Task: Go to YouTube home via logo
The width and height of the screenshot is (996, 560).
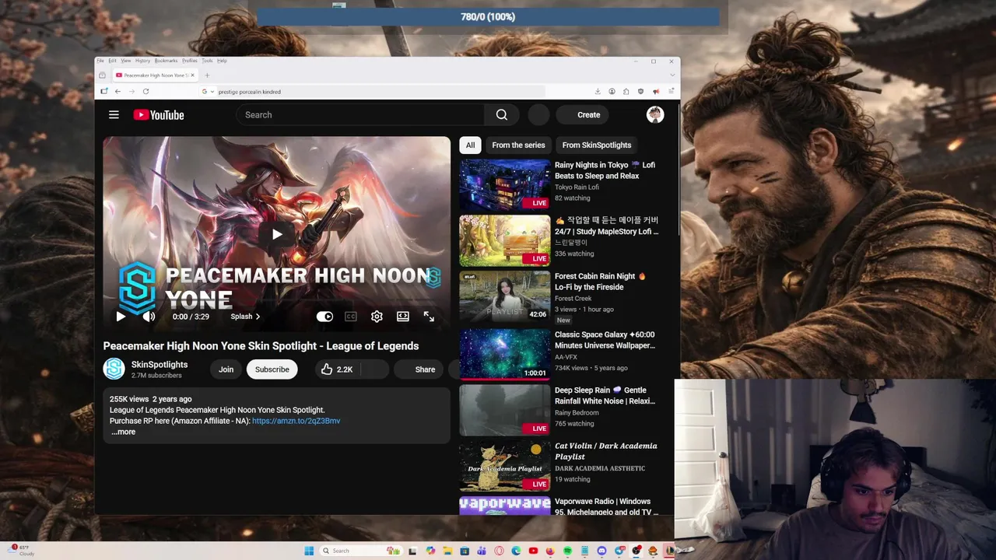Action: coord(159,115)
